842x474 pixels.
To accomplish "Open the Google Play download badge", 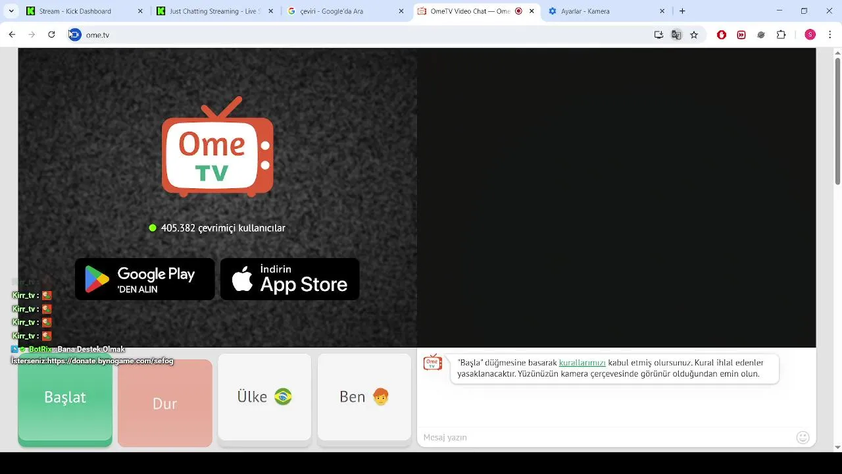I will [145, 279].
